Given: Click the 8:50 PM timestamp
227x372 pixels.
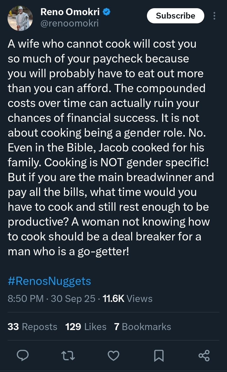Looking at the screenshot, I should (x=26, y=298).
